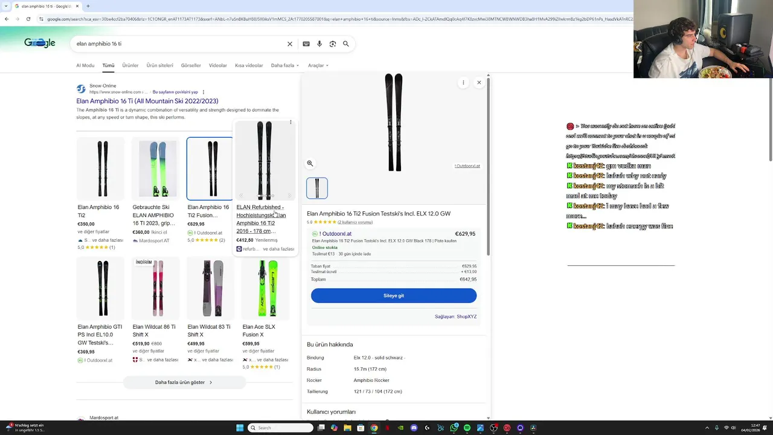Open more options on refurbished ski card
Viewport: 773px width, 435px height.
290,122
